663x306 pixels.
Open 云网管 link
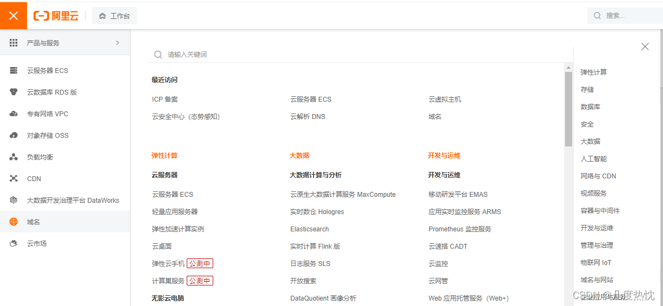pos(438,281)
